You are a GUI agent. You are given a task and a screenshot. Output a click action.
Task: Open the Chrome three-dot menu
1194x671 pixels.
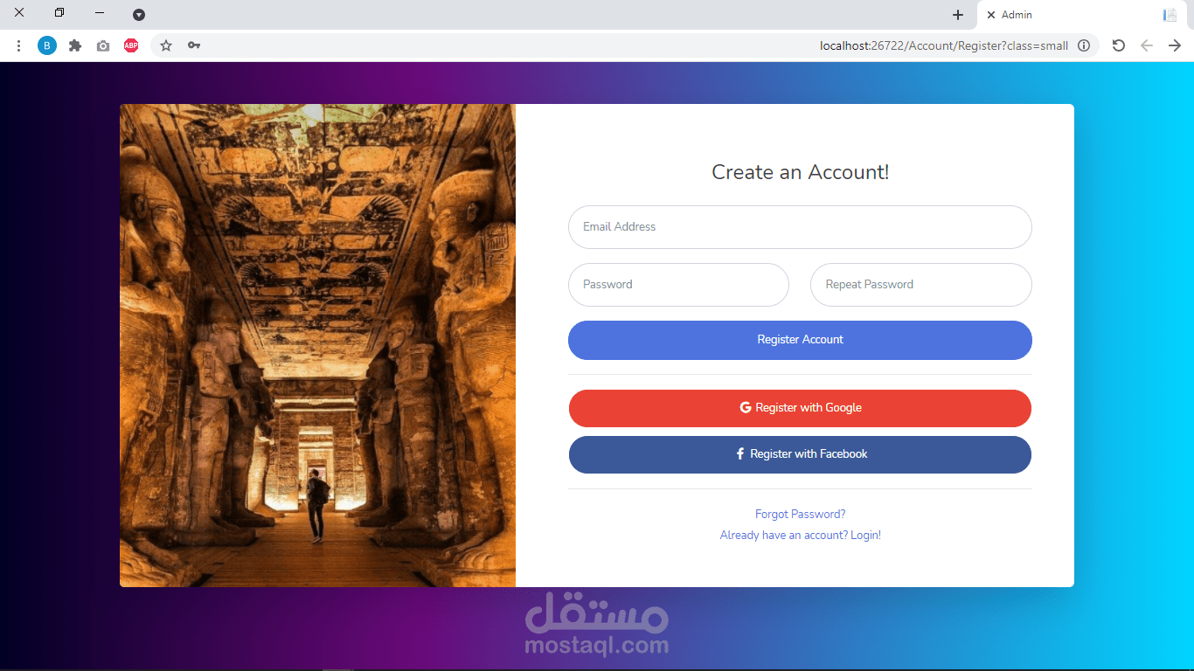18,45
